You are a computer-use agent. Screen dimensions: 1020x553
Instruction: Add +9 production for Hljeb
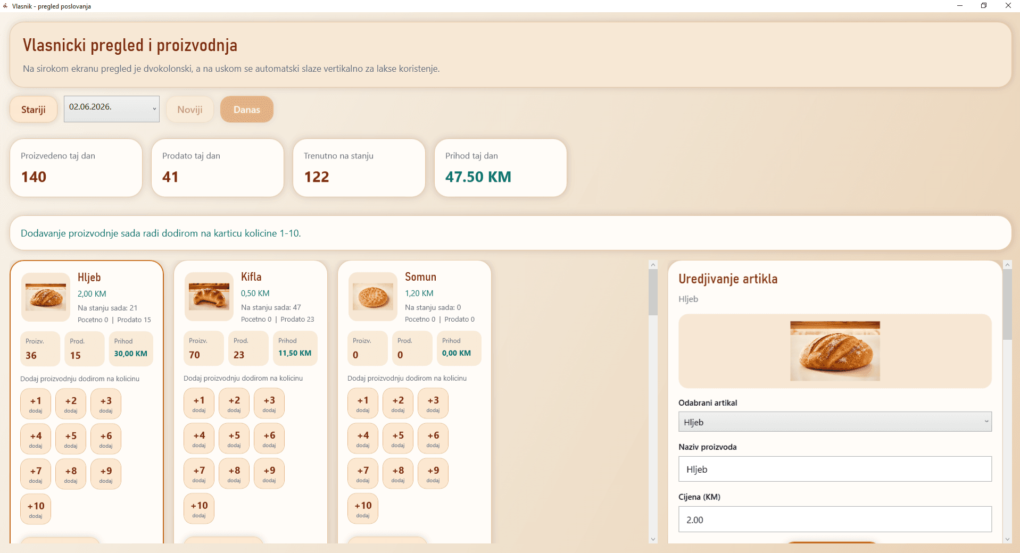click(106, 474)
